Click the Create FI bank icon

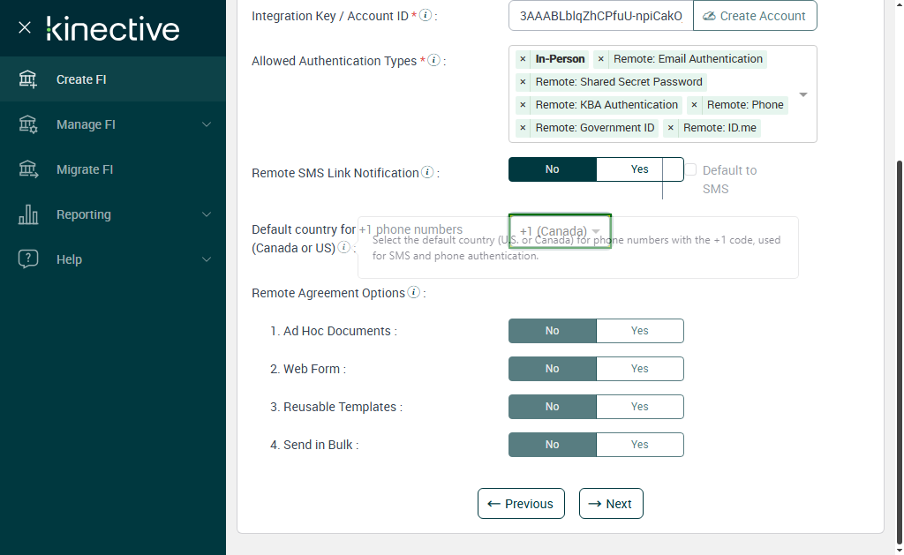[x=28, y=79]
